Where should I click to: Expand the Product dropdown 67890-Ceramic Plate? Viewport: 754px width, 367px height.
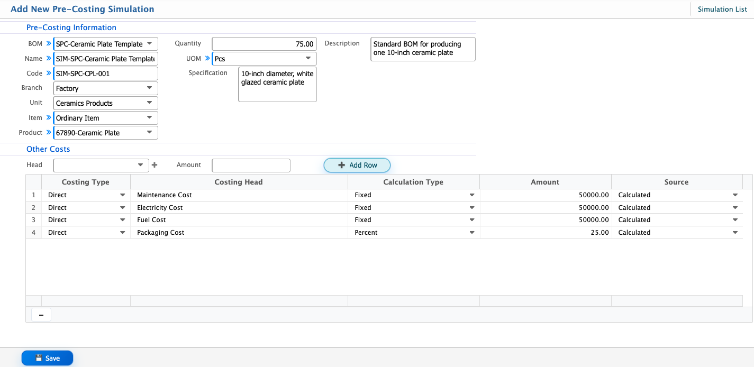(106, 133)
